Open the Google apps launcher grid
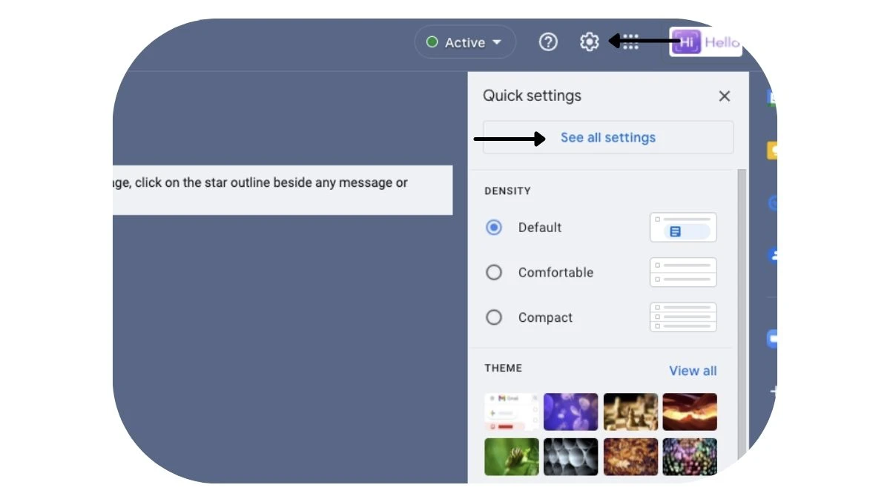 coord(630,42)
